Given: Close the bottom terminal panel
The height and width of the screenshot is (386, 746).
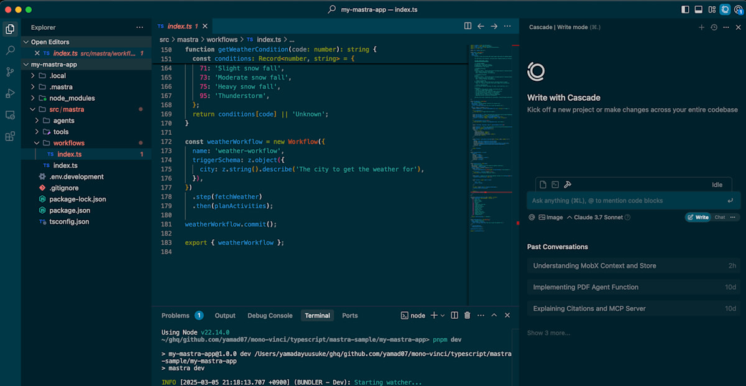Looking at the screenshot, I should coord(507,316).
